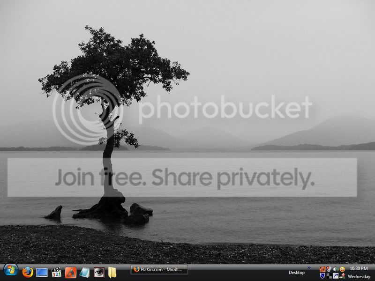Open the volume speaker tray icon
The height and width of the screenshot is (281, 375).
[336, 269]
